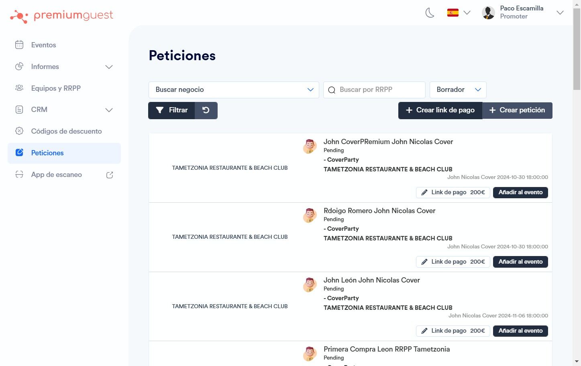
Task: Open Eventos from the calendar icon
Action: [19, 45]
